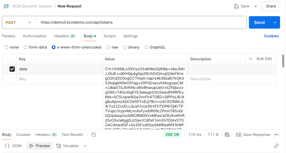Click the network globe icon in response bar

tap(227, 135)
